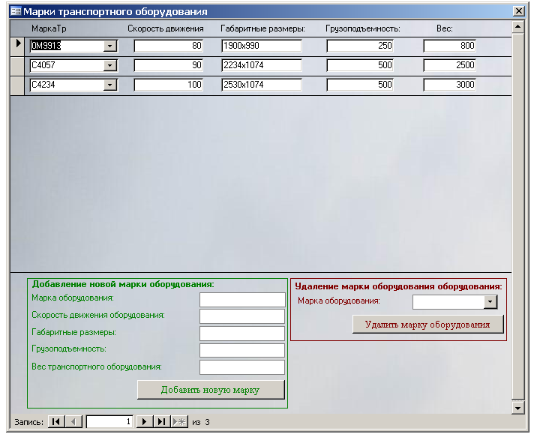Select the record selector for OM9913 row
This screenshot has width=534, height=434.
point(17,46)
